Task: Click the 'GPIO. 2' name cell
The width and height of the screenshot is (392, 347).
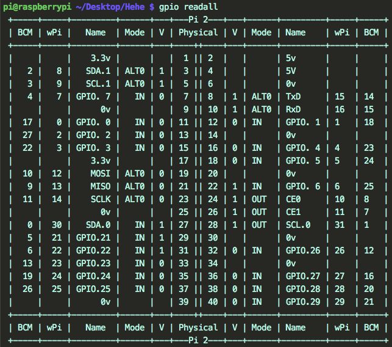Action: click(x=93, y=135)
